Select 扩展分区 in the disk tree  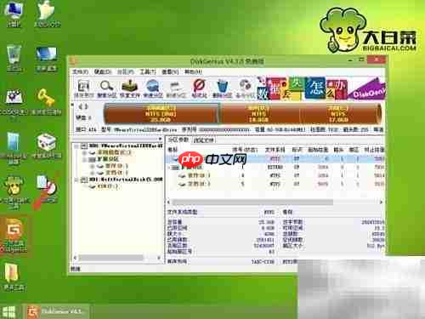point(108,159)
